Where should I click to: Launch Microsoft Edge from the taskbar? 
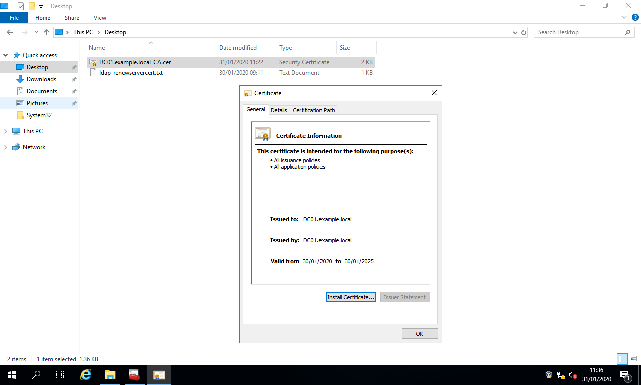coord(85,374)
